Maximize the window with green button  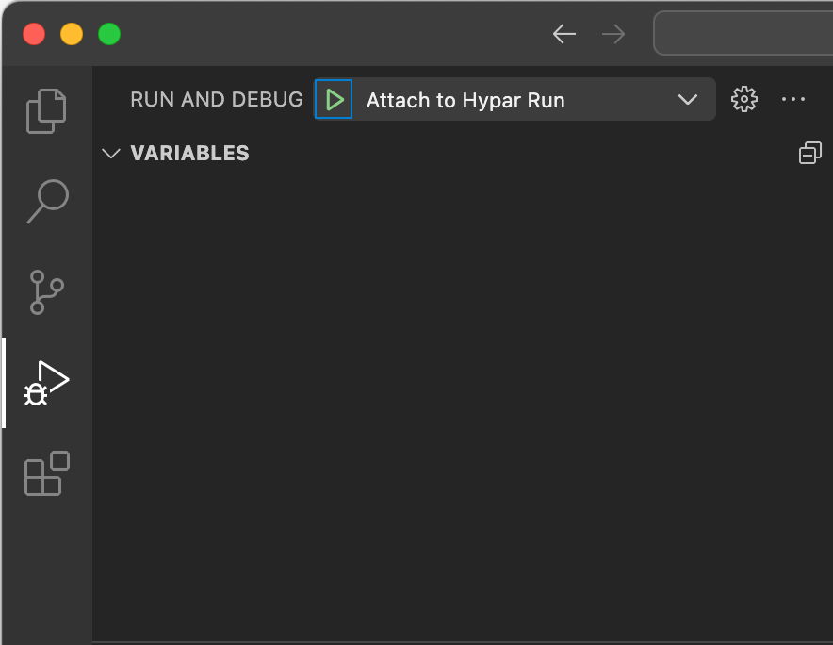point(109,34)
